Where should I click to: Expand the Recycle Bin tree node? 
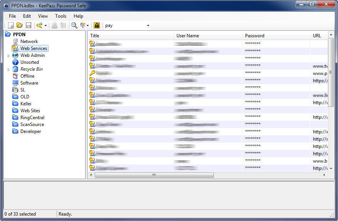point(8,70)
